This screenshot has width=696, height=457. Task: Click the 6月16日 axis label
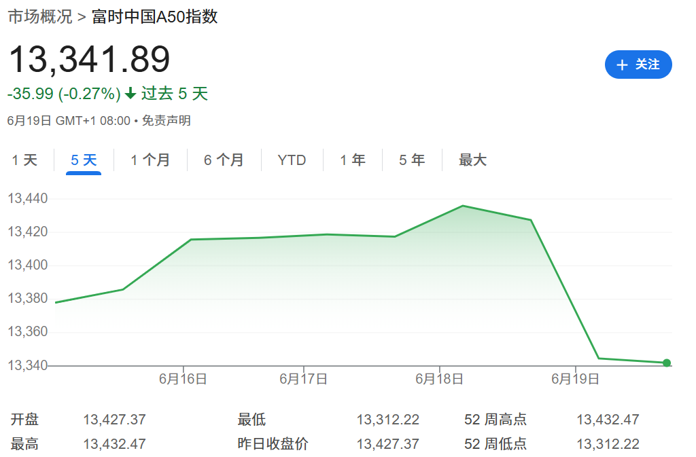point(183,379)
